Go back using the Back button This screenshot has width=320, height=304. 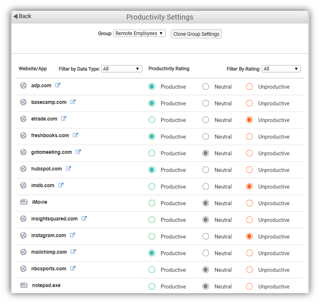[x=22, y=16]
